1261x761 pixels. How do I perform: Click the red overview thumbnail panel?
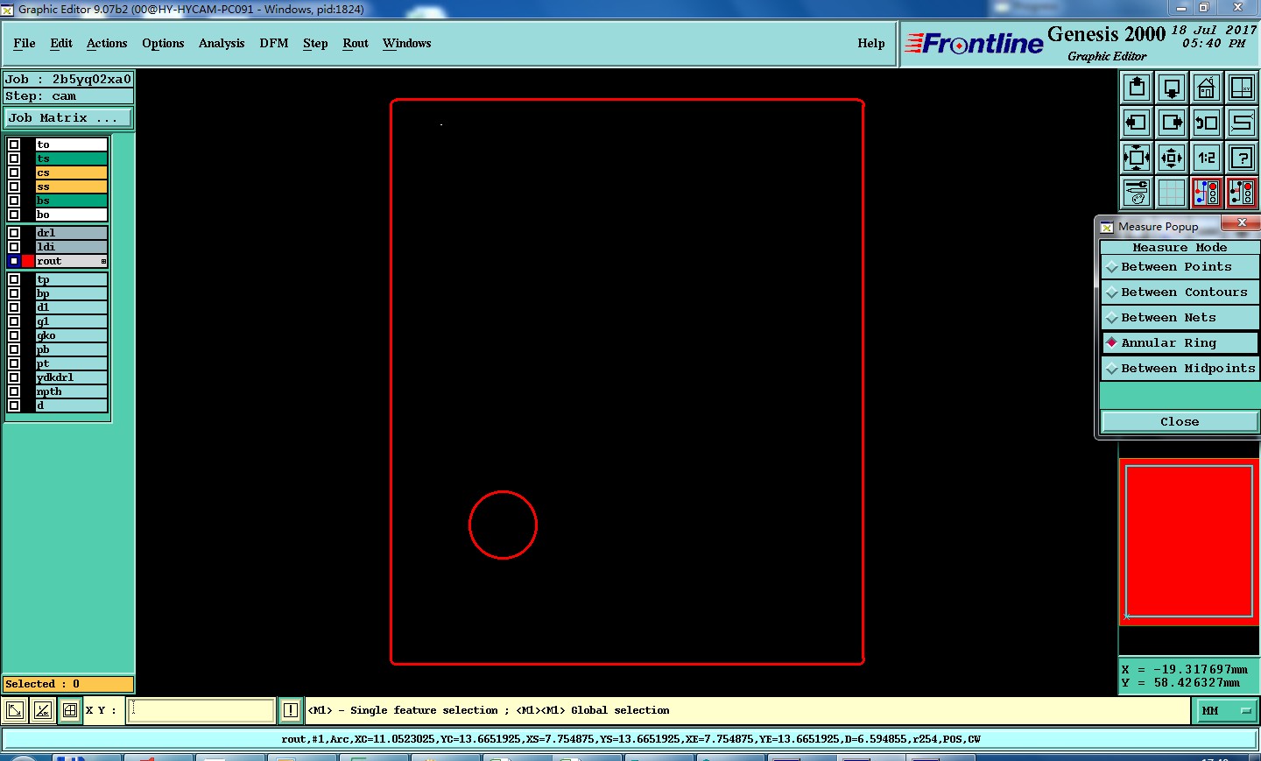[x=1189, y=541]
